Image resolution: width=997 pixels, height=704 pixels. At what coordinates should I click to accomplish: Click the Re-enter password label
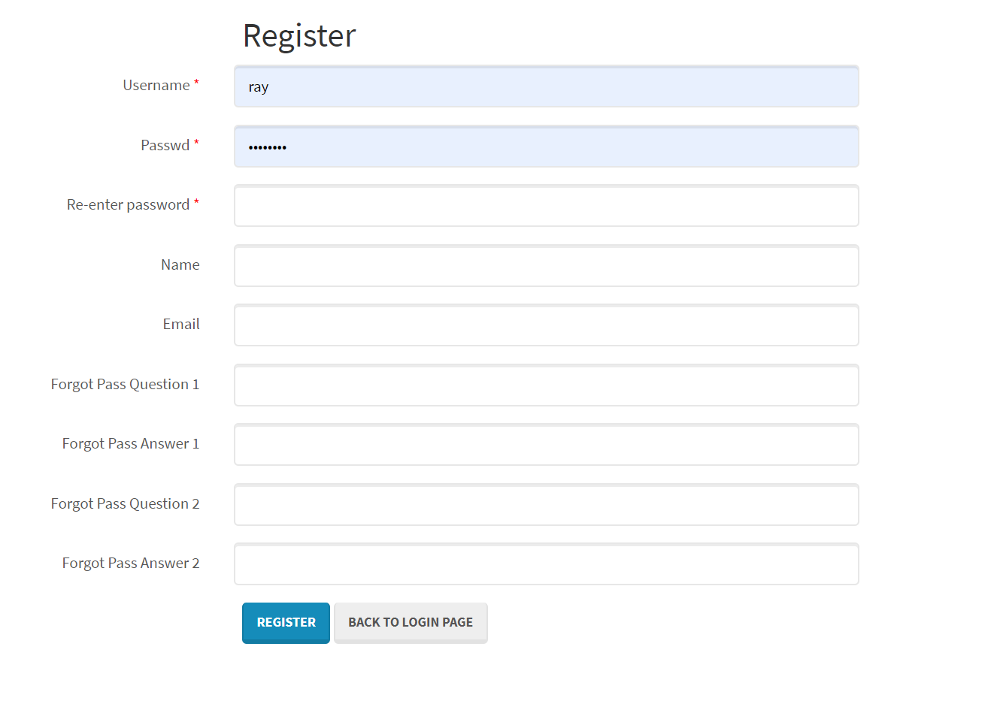tap(128, 205)
